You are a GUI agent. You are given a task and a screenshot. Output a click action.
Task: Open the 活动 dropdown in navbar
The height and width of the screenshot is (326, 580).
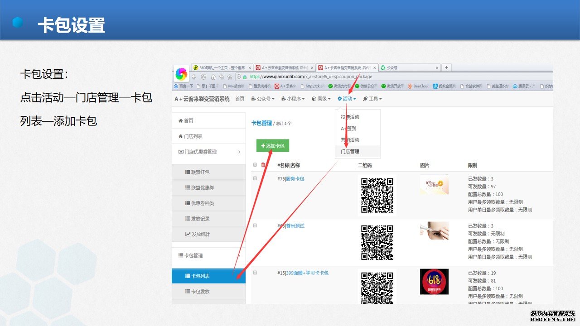[347, 99]
